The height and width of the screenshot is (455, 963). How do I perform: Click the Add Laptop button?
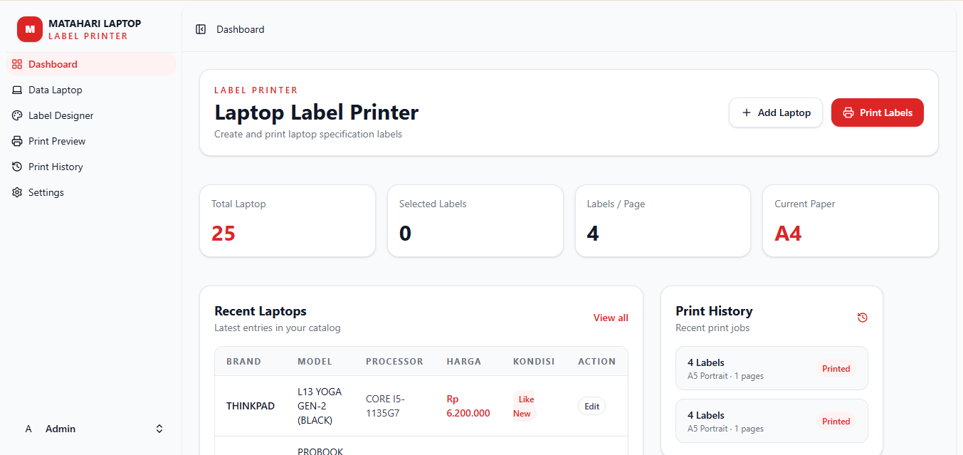click(776, 113)
